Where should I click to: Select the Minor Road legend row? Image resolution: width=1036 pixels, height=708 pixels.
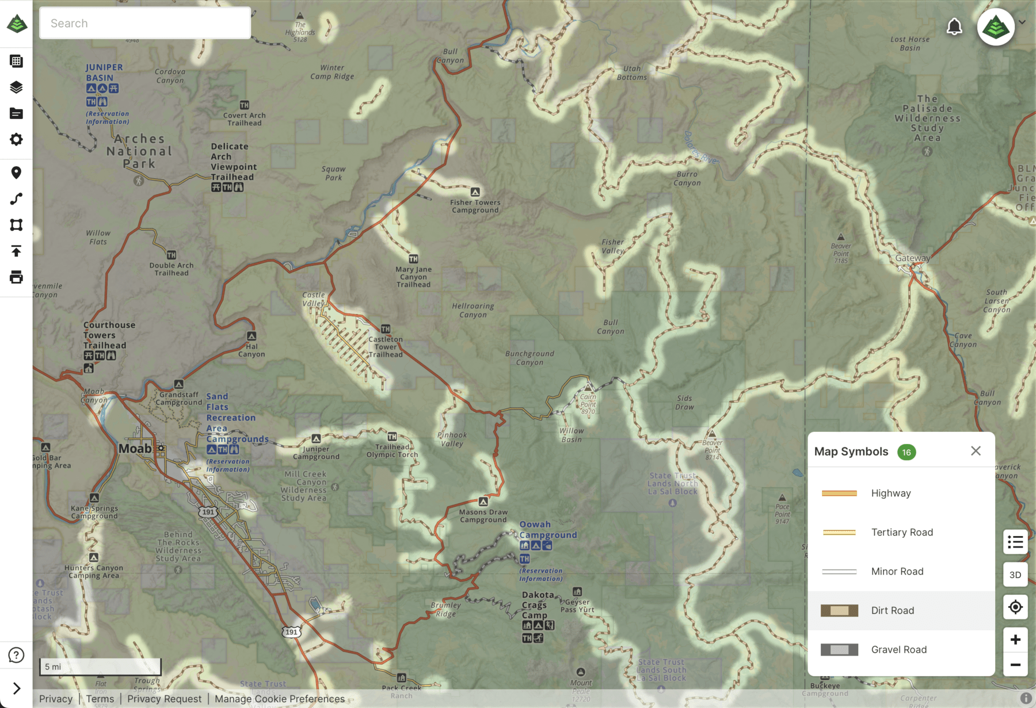click(901, 572)
